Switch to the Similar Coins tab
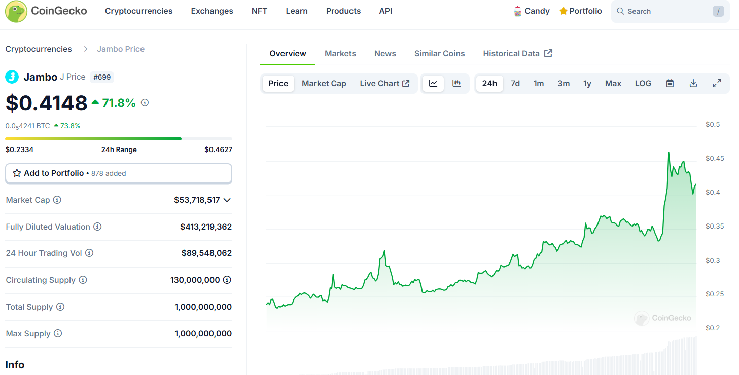 (x=440, y=54)
